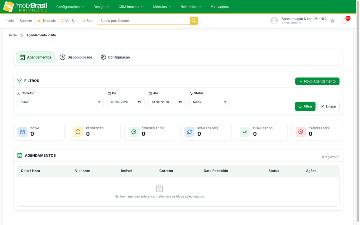The height and width of the screenshot is (225, 360).
Task: Click the Agendamentos calendar tab icon
Action: pos(22,57)
